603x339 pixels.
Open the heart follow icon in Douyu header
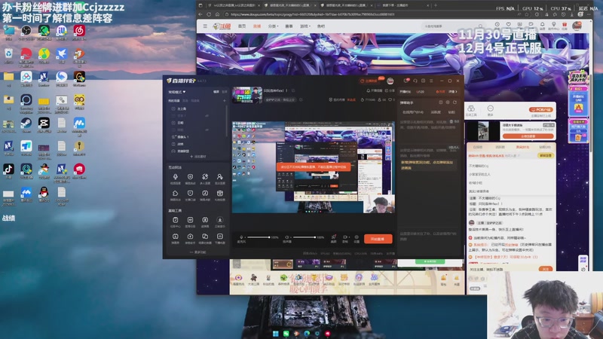(508, 26)
